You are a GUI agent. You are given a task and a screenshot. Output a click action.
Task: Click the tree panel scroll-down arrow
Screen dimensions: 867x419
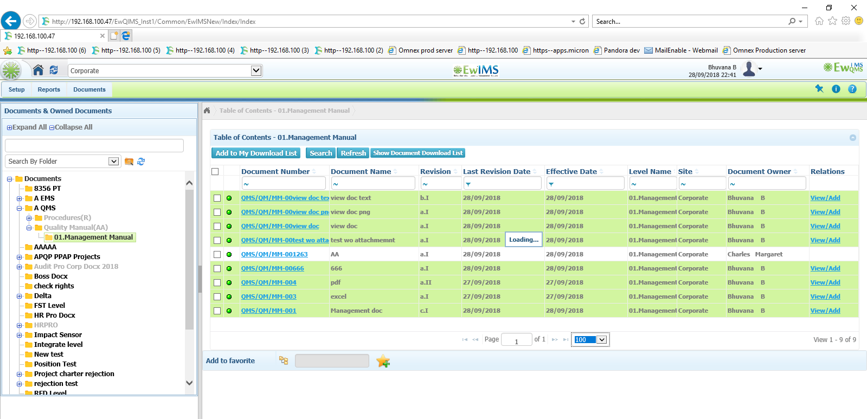click(189, 383)
